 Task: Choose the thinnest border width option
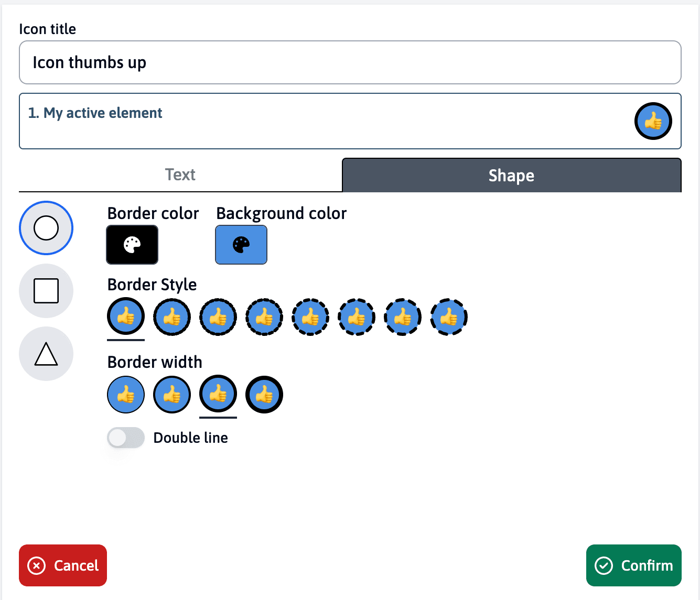tap(126, 395)
